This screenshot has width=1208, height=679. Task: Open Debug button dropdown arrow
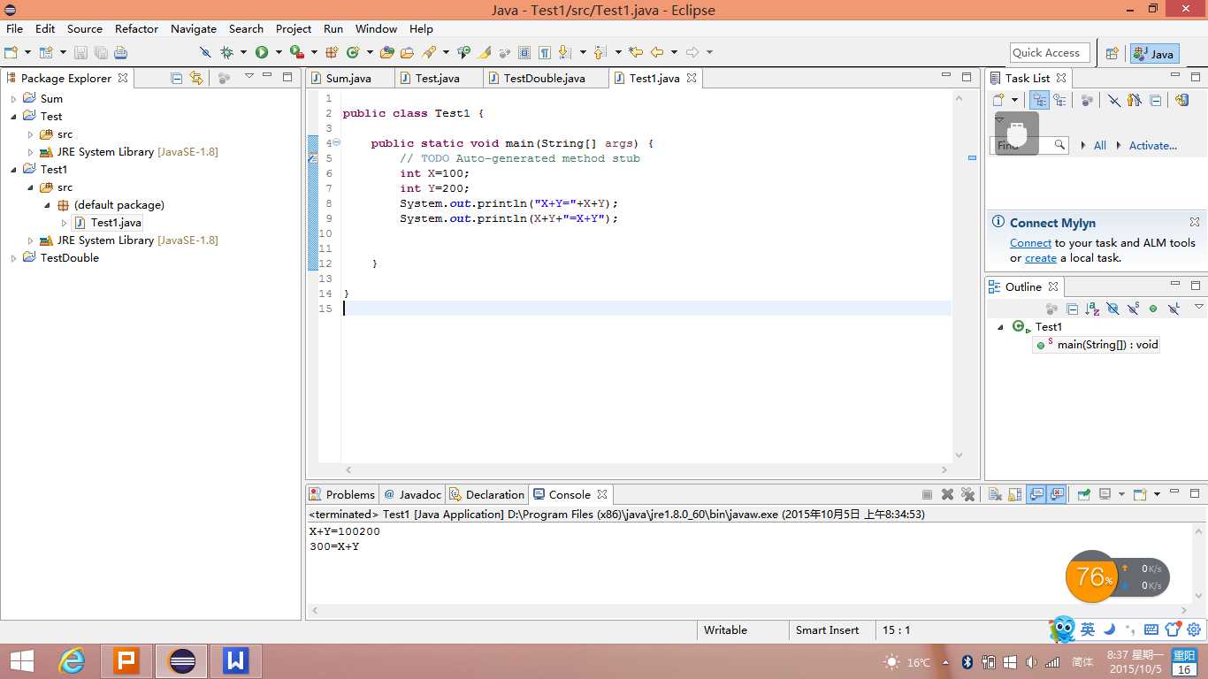[243, 52]
